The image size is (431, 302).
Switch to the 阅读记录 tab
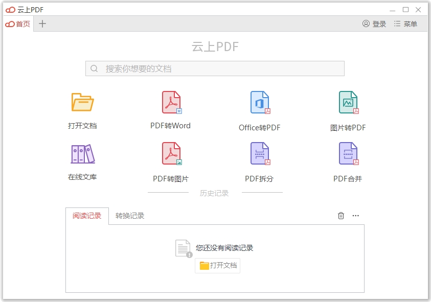pos(87,216)
